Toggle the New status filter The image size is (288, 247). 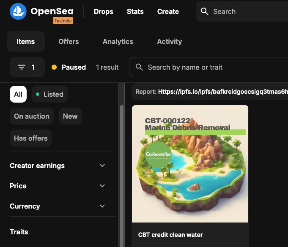click(x=70, y=116)
